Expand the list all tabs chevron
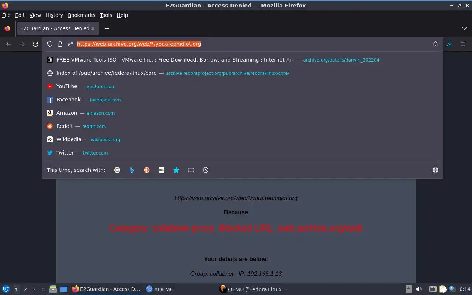The width and height of the screenshot is (472, 295). coord(465,28)
